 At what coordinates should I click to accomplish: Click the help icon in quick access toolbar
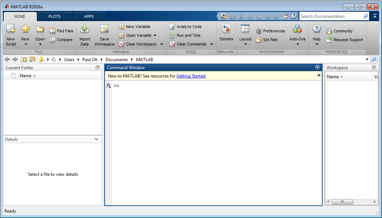point(294,16)
